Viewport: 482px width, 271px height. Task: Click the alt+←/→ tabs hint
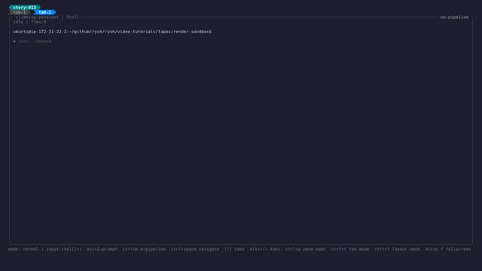(x=265, y=249)
